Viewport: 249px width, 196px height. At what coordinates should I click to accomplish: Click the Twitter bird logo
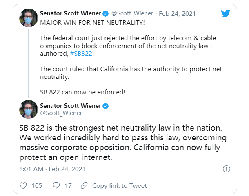click(x=225, y=13)
